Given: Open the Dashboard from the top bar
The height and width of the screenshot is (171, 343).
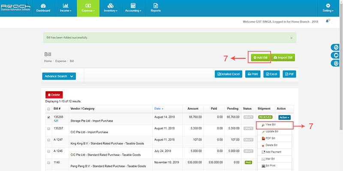Looking at the screenshot, I should tap(43, 8).
